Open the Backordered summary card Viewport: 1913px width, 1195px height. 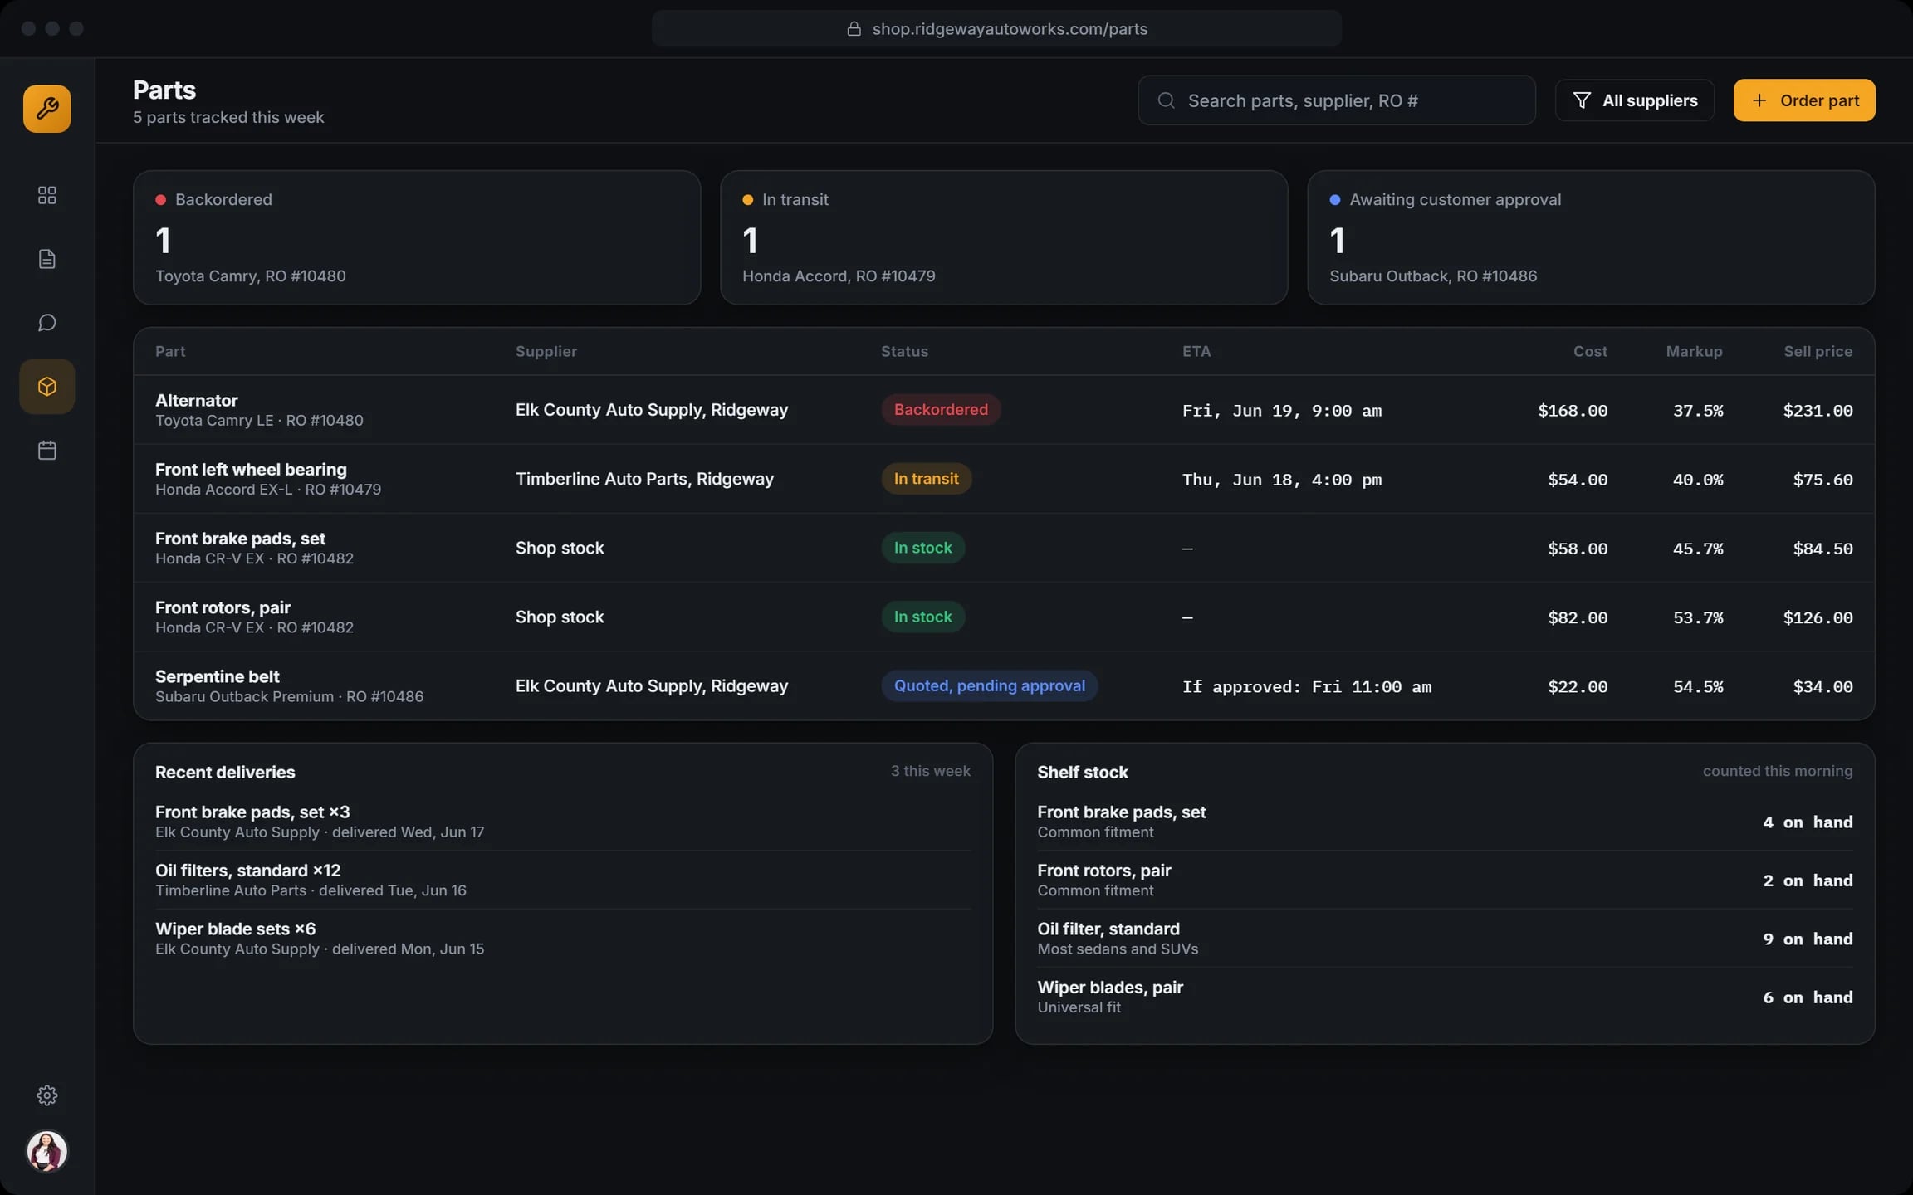coord(417,237)
